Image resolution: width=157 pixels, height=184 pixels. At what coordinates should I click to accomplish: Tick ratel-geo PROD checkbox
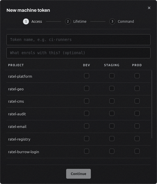(137, 88)
